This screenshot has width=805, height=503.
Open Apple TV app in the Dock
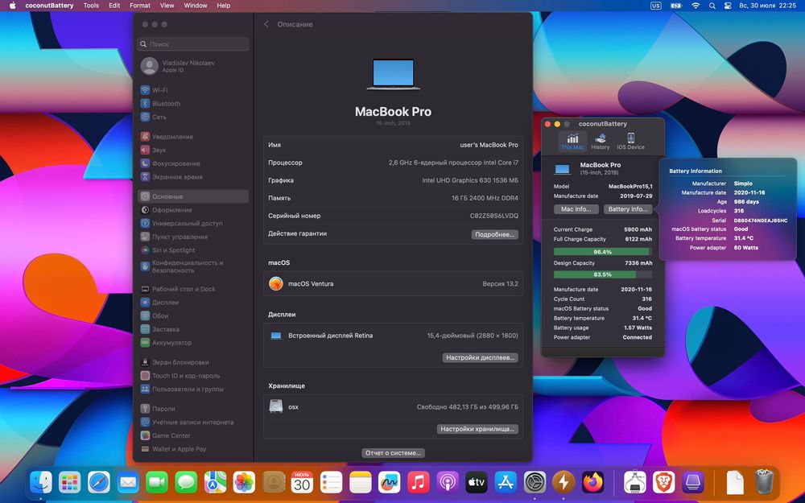coord(477,482)
